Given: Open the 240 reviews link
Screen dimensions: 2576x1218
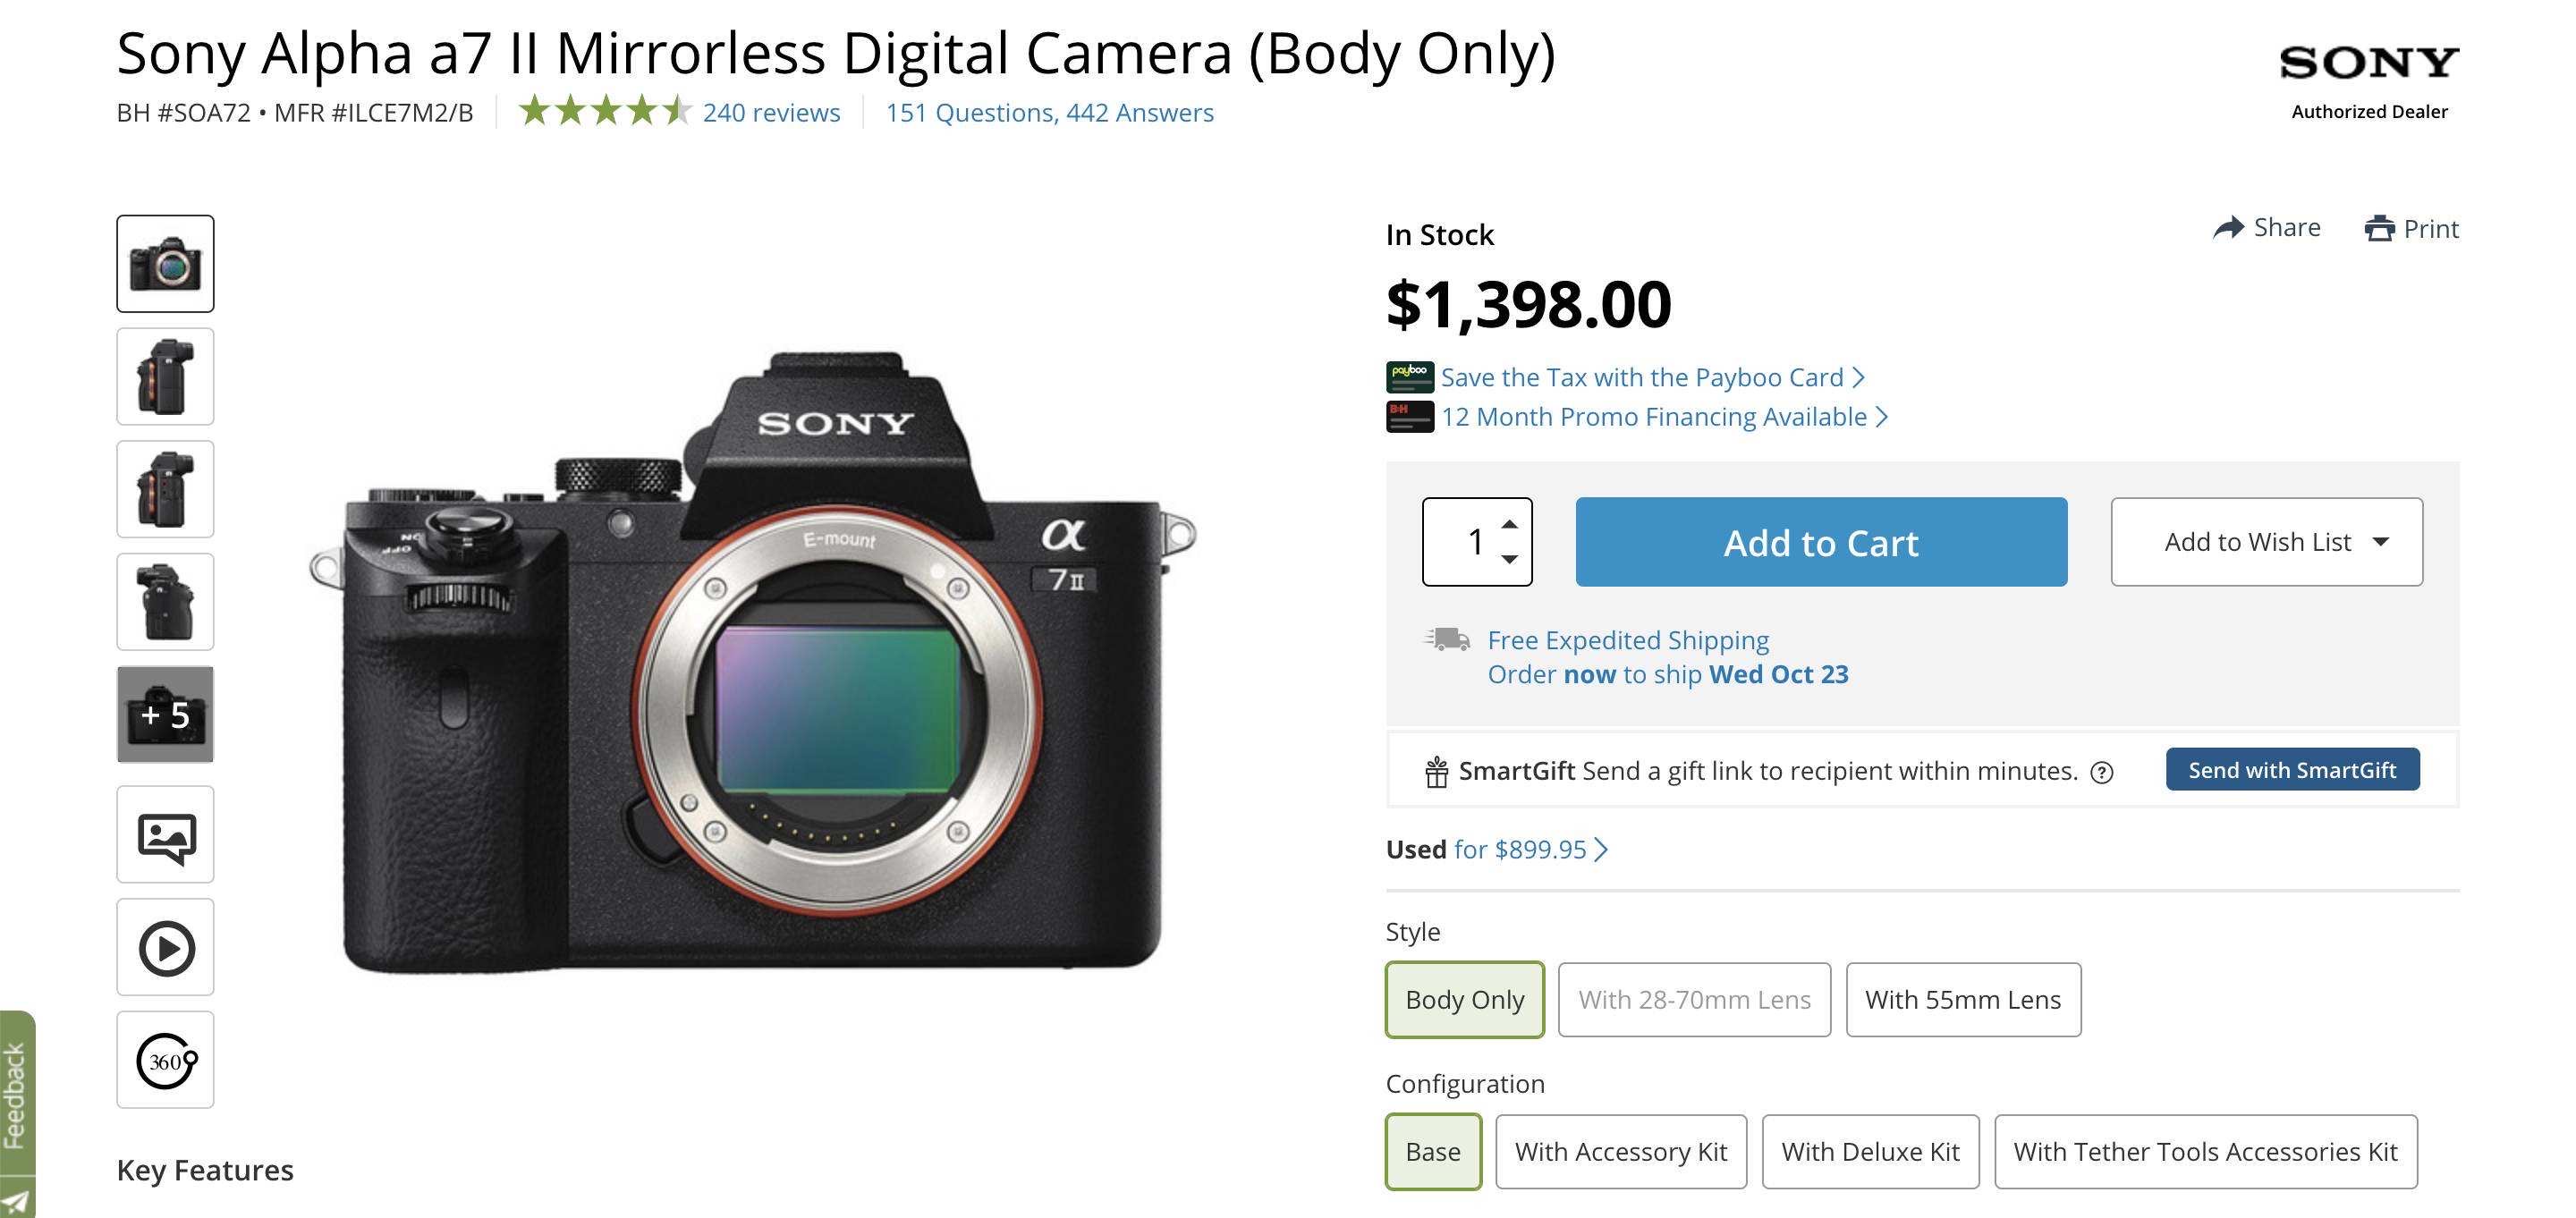Looking at the screenshot, I should click(x=771, y=113).
